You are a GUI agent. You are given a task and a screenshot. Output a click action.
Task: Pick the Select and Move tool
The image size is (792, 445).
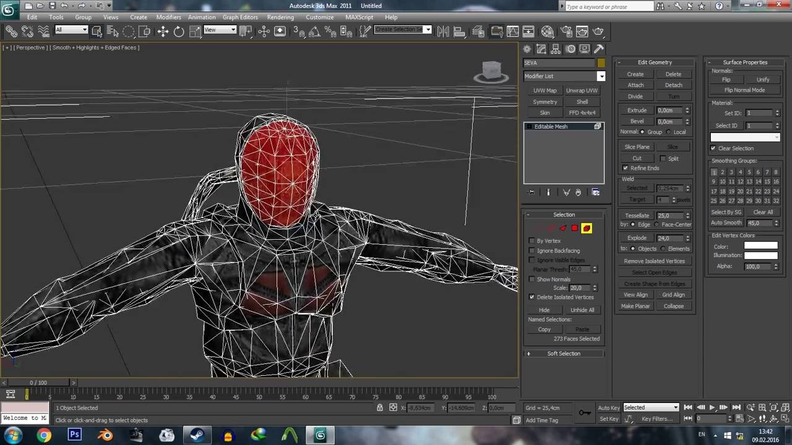coord(163,31)
